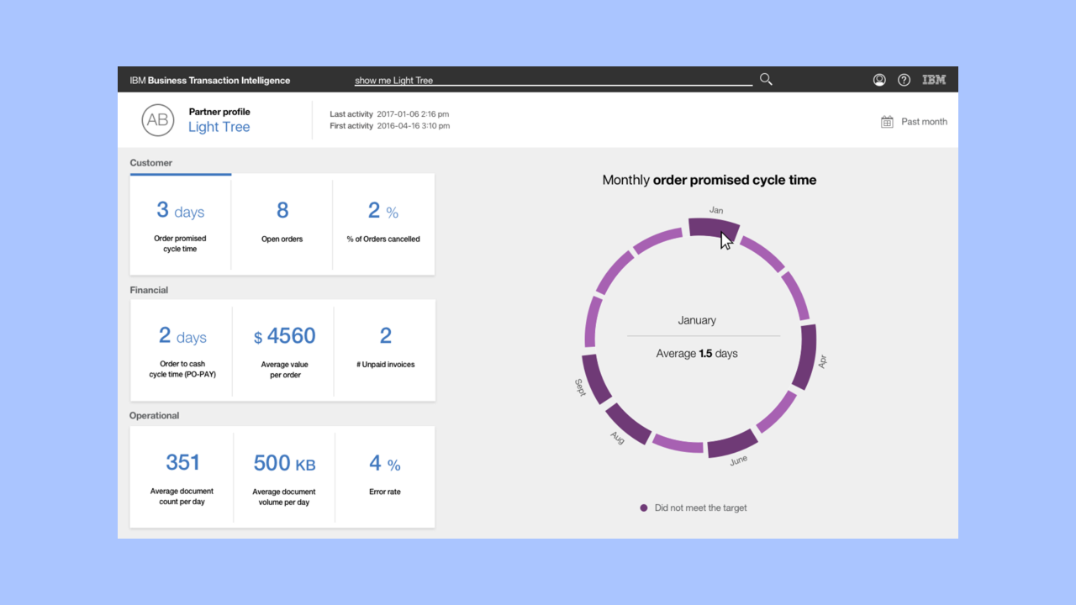The width and height of the screenshot is (1076, 605).
Task: Select the Open orders card
Action: tap(282, 224)
